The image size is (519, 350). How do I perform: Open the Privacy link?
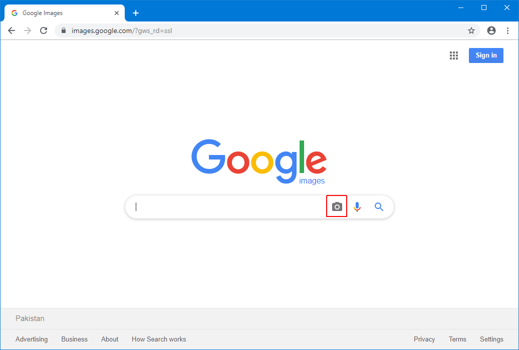(x=424, y=339)
